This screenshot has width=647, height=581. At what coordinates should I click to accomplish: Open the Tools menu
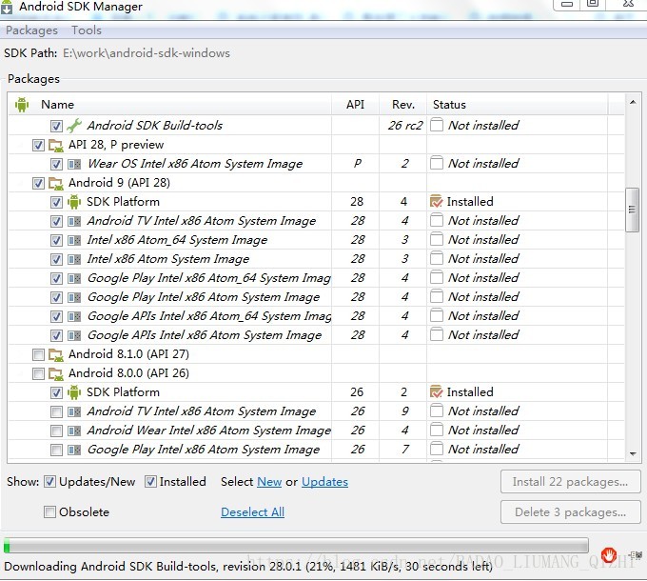click(87, 30)
